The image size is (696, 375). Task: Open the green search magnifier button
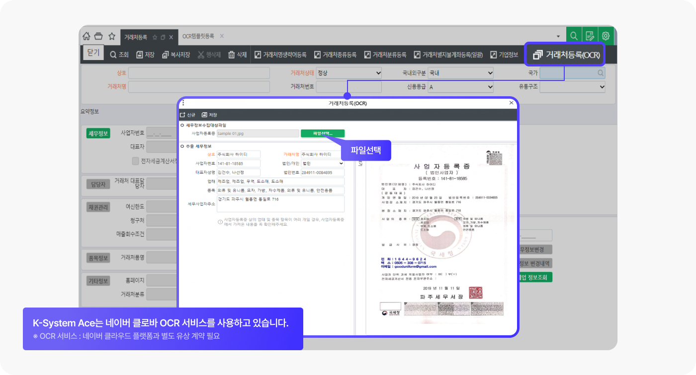point(574,36)
